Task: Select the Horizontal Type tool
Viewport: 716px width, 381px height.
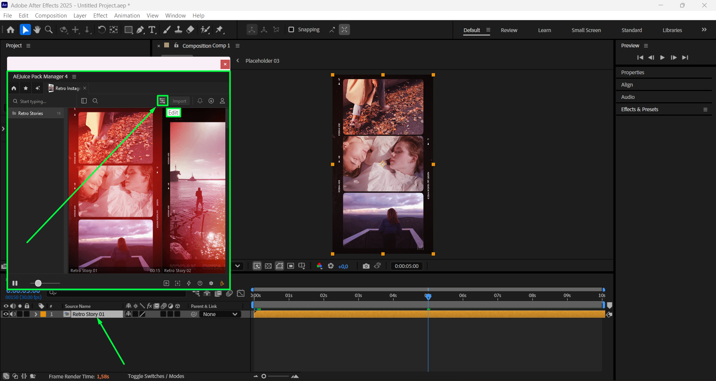Action: [152, 30]
